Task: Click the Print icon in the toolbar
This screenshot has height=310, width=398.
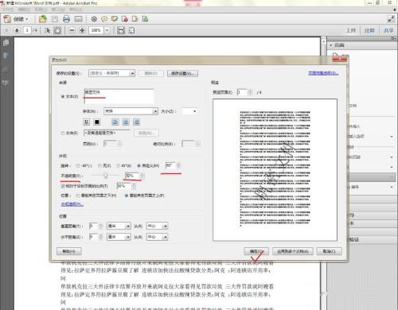Action: tap(66, 19)
